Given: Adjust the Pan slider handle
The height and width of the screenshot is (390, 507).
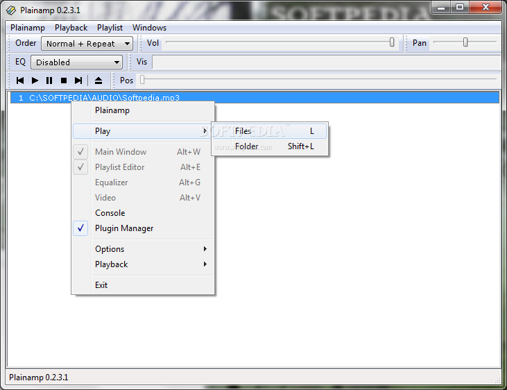Looking at the screenshot, I should click(465, 42).
